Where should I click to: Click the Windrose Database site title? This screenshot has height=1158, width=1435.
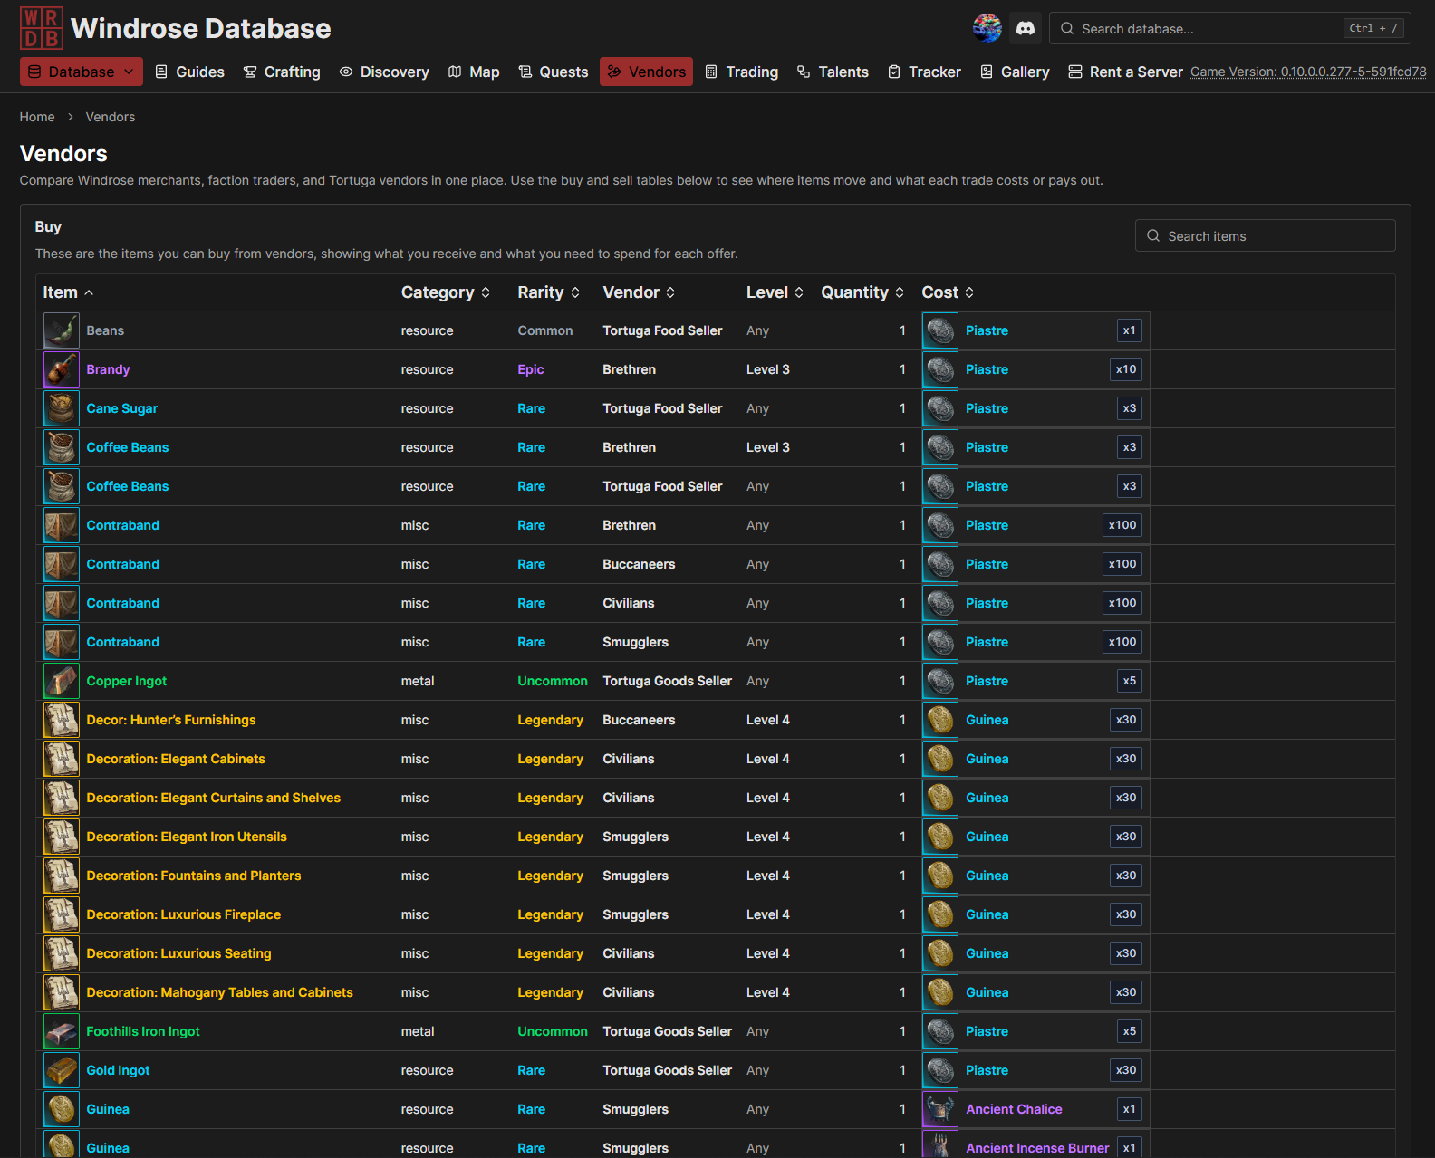[x=201, y=28]
